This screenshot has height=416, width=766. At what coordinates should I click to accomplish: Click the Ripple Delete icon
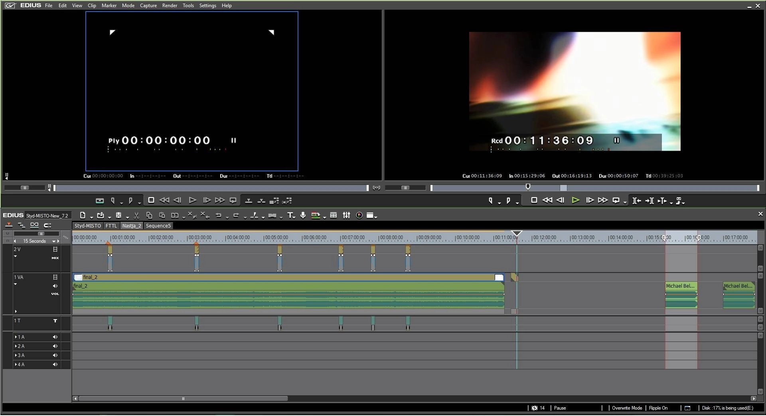205,215
